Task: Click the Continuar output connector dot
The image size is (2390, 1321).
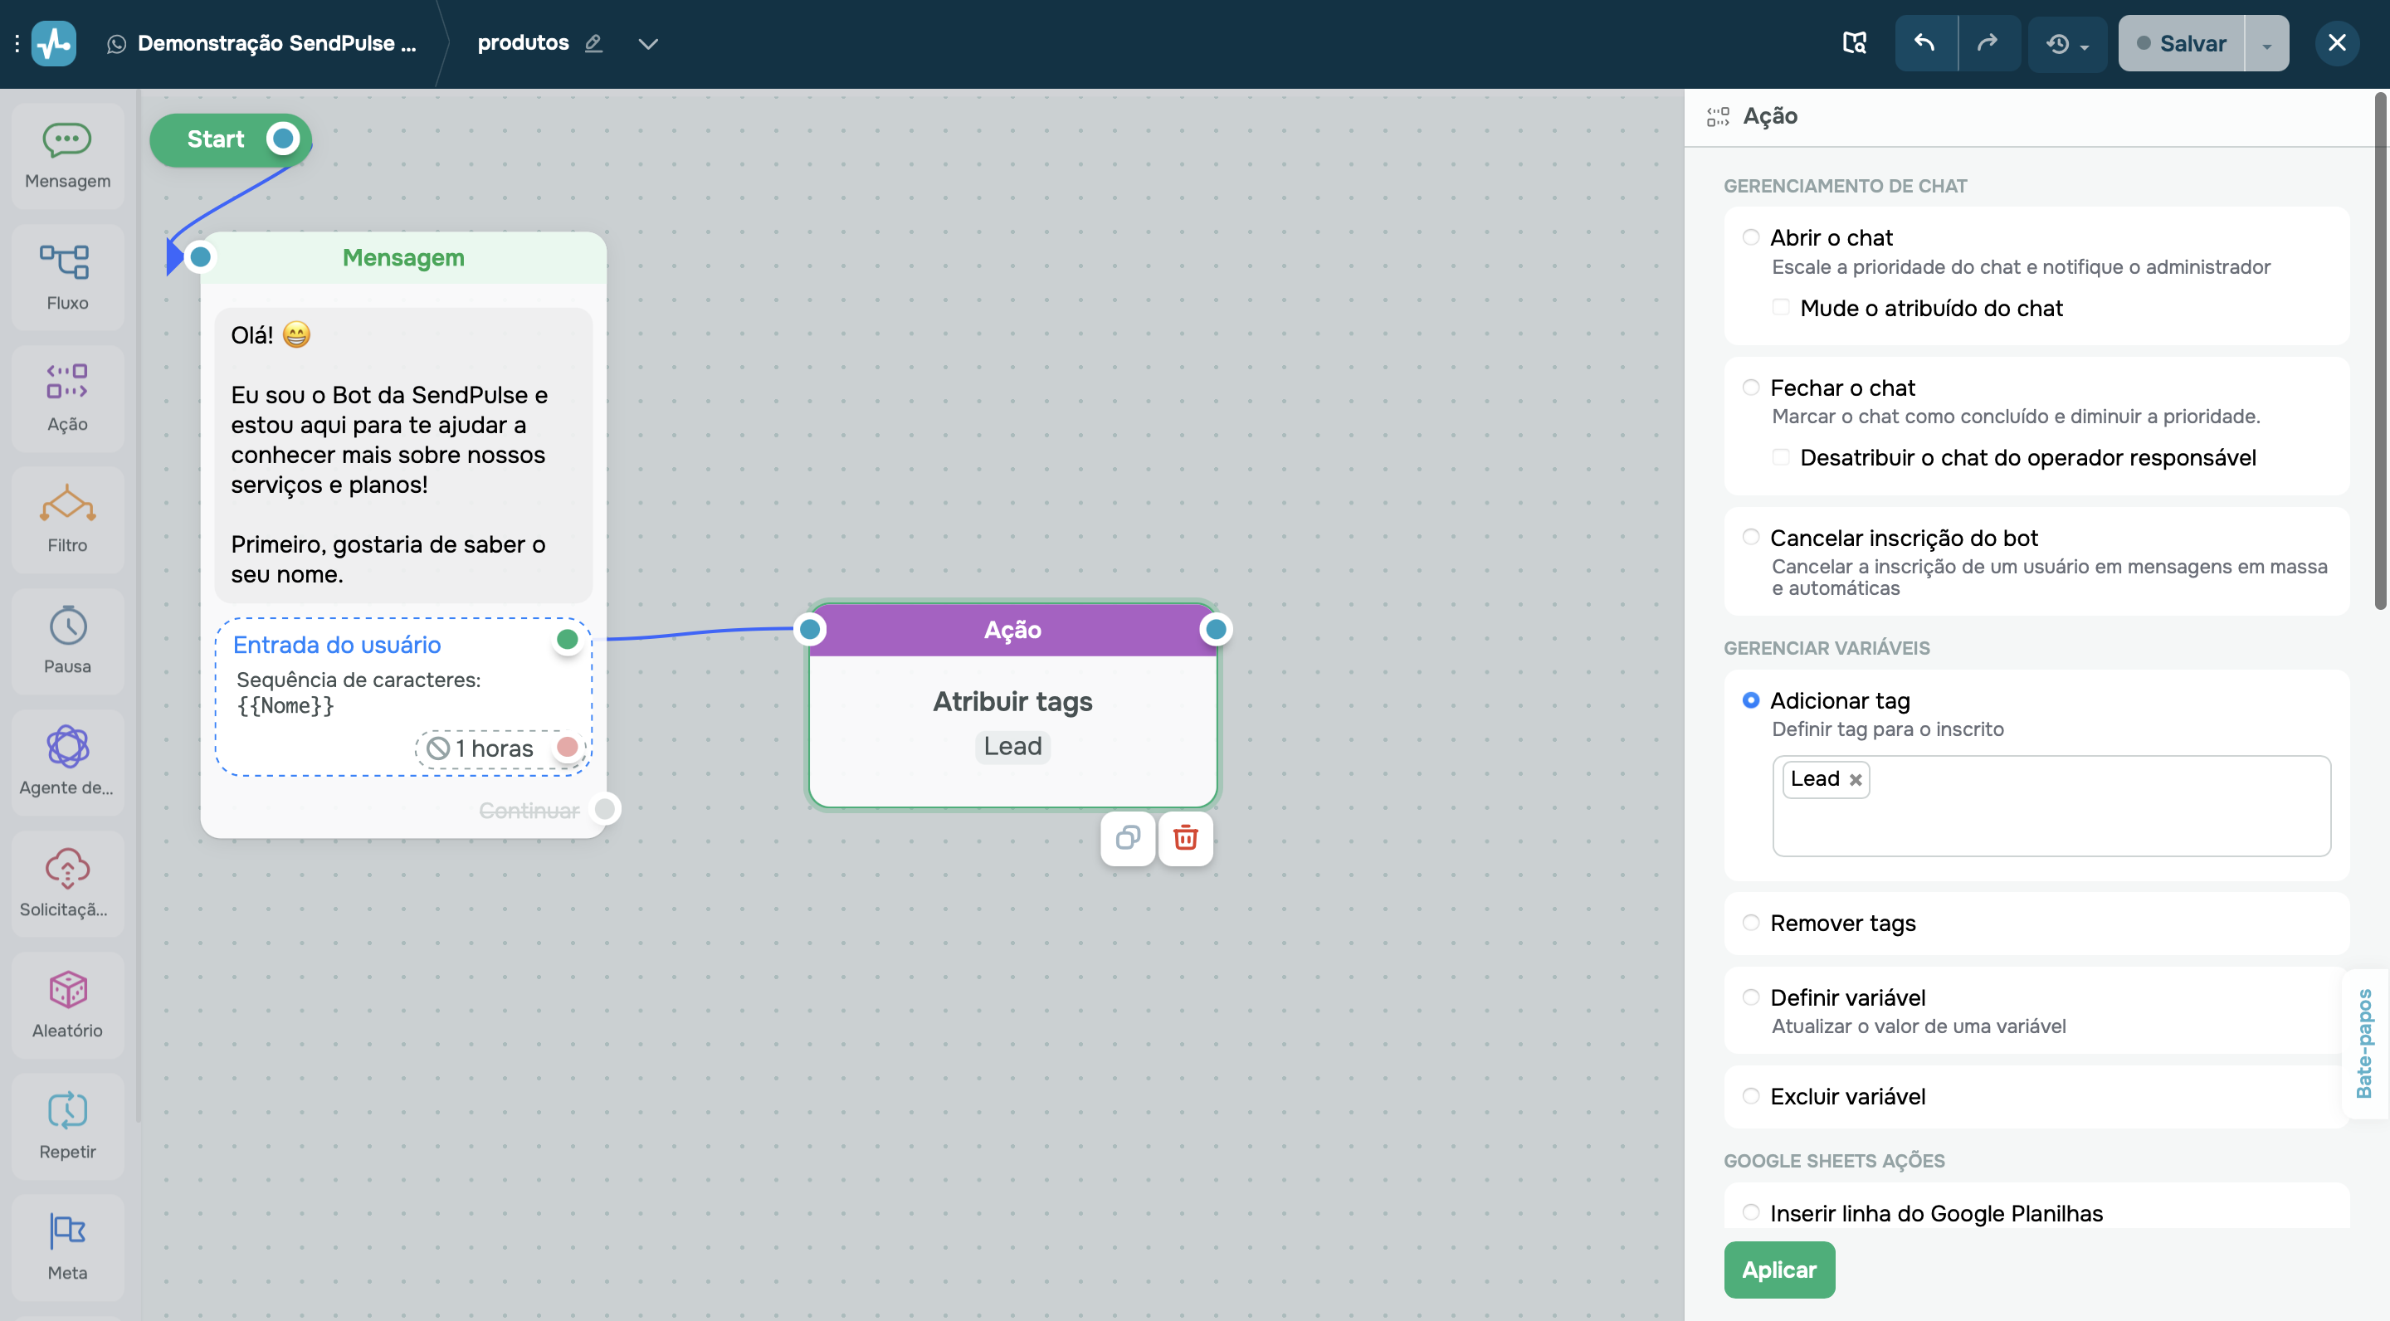Action: [x=605, y=809]
